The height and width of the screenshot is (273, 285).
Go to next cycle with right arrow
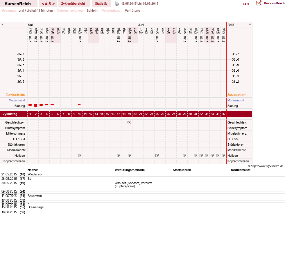(x=53, y=4)
